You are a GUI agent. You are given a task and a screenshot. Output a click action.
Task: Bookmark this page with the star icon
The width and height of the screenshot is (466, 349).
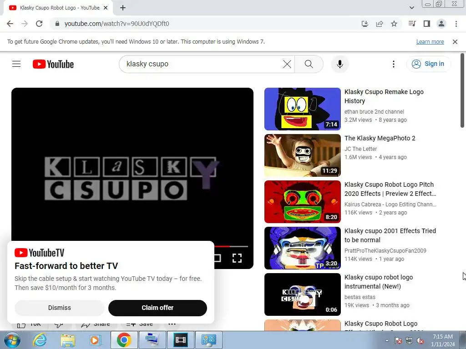394,24
